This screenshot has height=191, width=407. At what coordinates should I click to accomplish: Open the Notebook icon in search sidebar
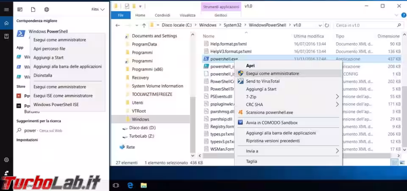[6, 36]
